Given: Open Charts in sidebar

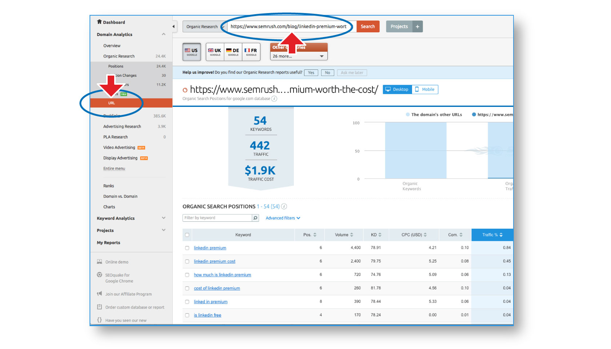Looking at the screenshot, I should coord(109,207).
